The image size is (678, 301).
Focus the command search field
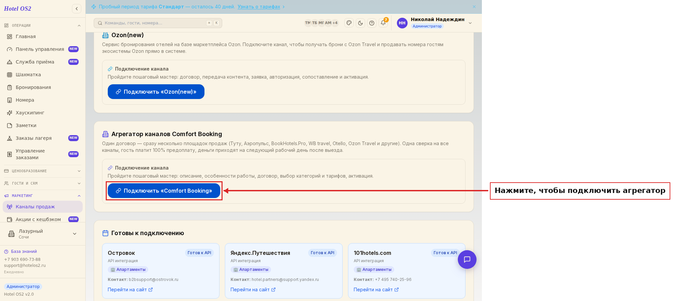(x=158, y=23)
